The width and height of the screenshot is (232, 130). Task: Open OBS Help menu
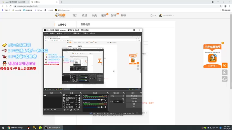coord(92,34)
